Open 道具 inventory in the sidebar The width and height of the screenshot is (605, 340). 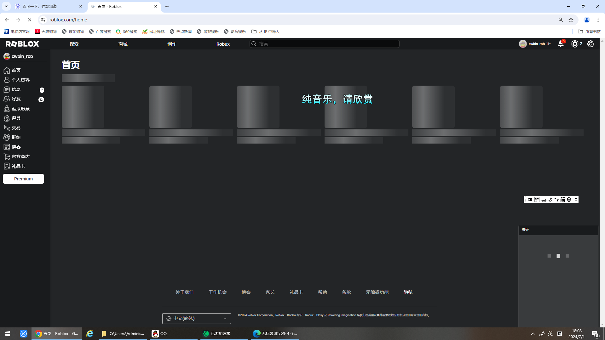(x=12, y=118)
